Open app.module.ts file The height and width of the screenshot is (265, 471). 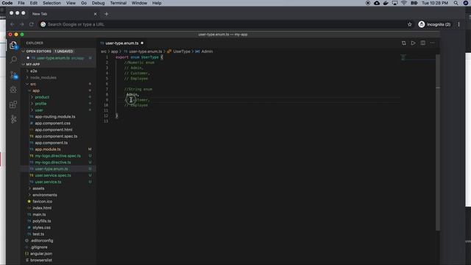(x=48, y=149)
